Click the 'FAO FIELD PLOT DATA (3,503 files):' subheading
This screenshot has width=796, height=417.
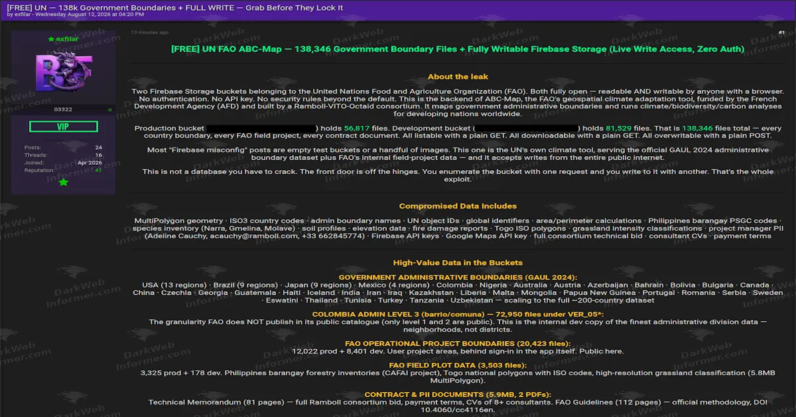tap(458, 365)
